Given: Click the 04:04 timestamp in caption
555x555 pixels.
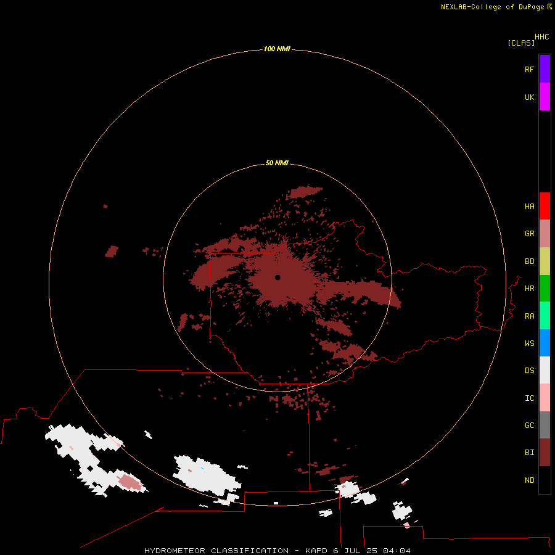Looking at the screenshot, I should tap(397, 551).
